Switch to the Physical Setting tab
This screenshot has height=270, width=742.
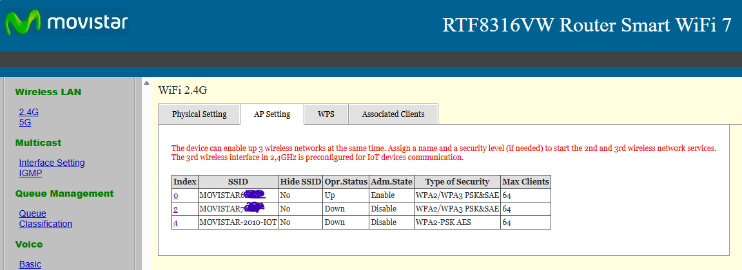pyautogui.click(x=199, y=114)
